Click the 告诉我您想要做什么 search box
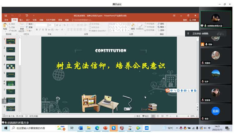Image resolution: width=234 pixels, height=133 pixels. (x=82, y=20)
